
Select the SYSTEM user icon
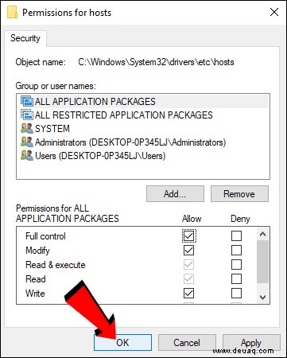tap(27, 128)
